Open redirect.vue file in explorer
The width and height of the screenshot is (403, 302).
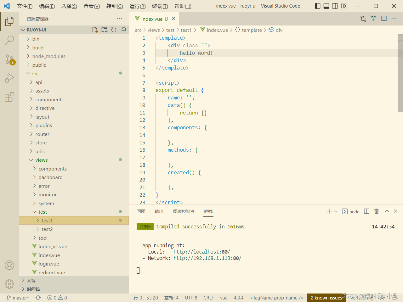(74, 272)
